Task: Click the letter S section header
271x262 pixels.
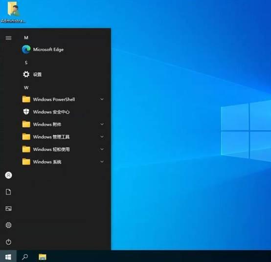Action: click(x=26, y=63)
